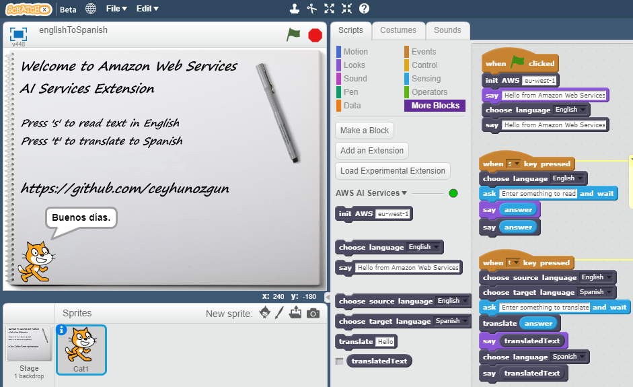Click the translatedText reporter block in palette

click(x=379, y=361)
